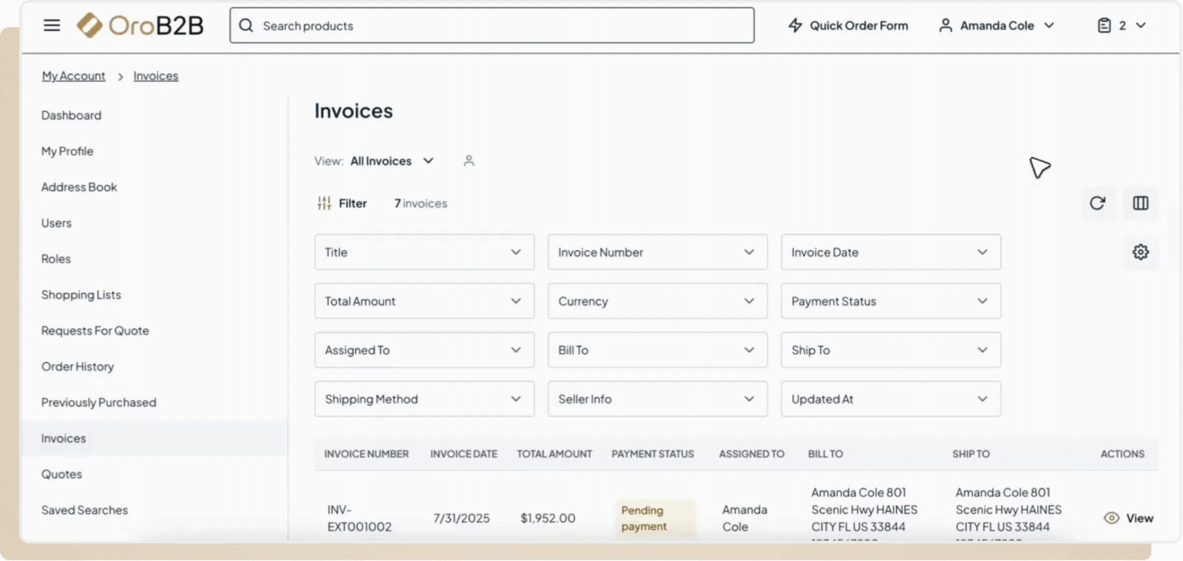Open Order History in the sidebar
Viewport: 1183px width, 561px height.
tap(78, 366)
